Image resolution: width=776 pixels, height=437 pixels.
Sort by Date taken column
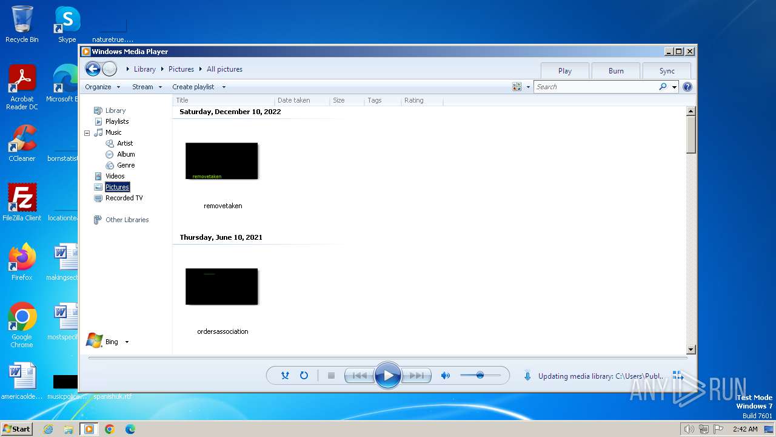click(301, 100)
